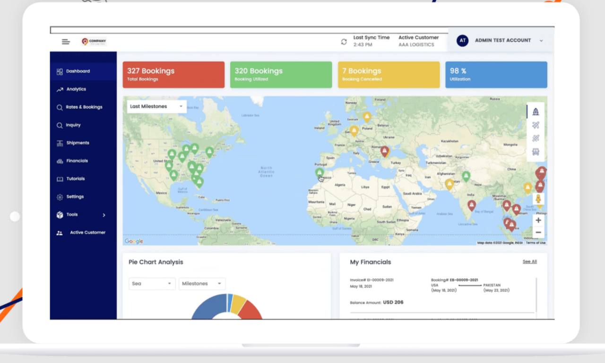Click the Dashboard grid icon in sidebar

click(60, 71)
